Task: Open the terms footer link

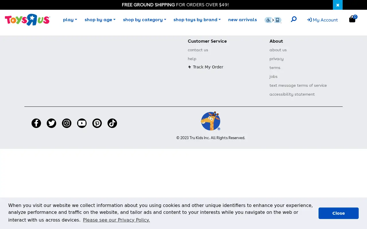Action: (275, 68)
